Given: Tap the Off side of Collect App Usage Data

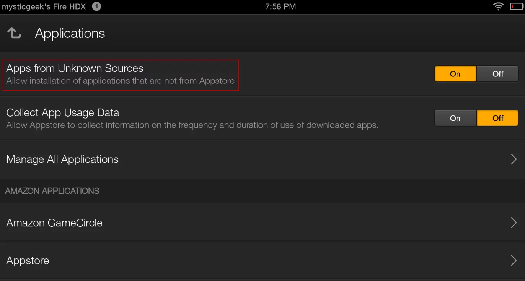Looking at the screenshot, I should pyautogui.click(x=498, y=118).
